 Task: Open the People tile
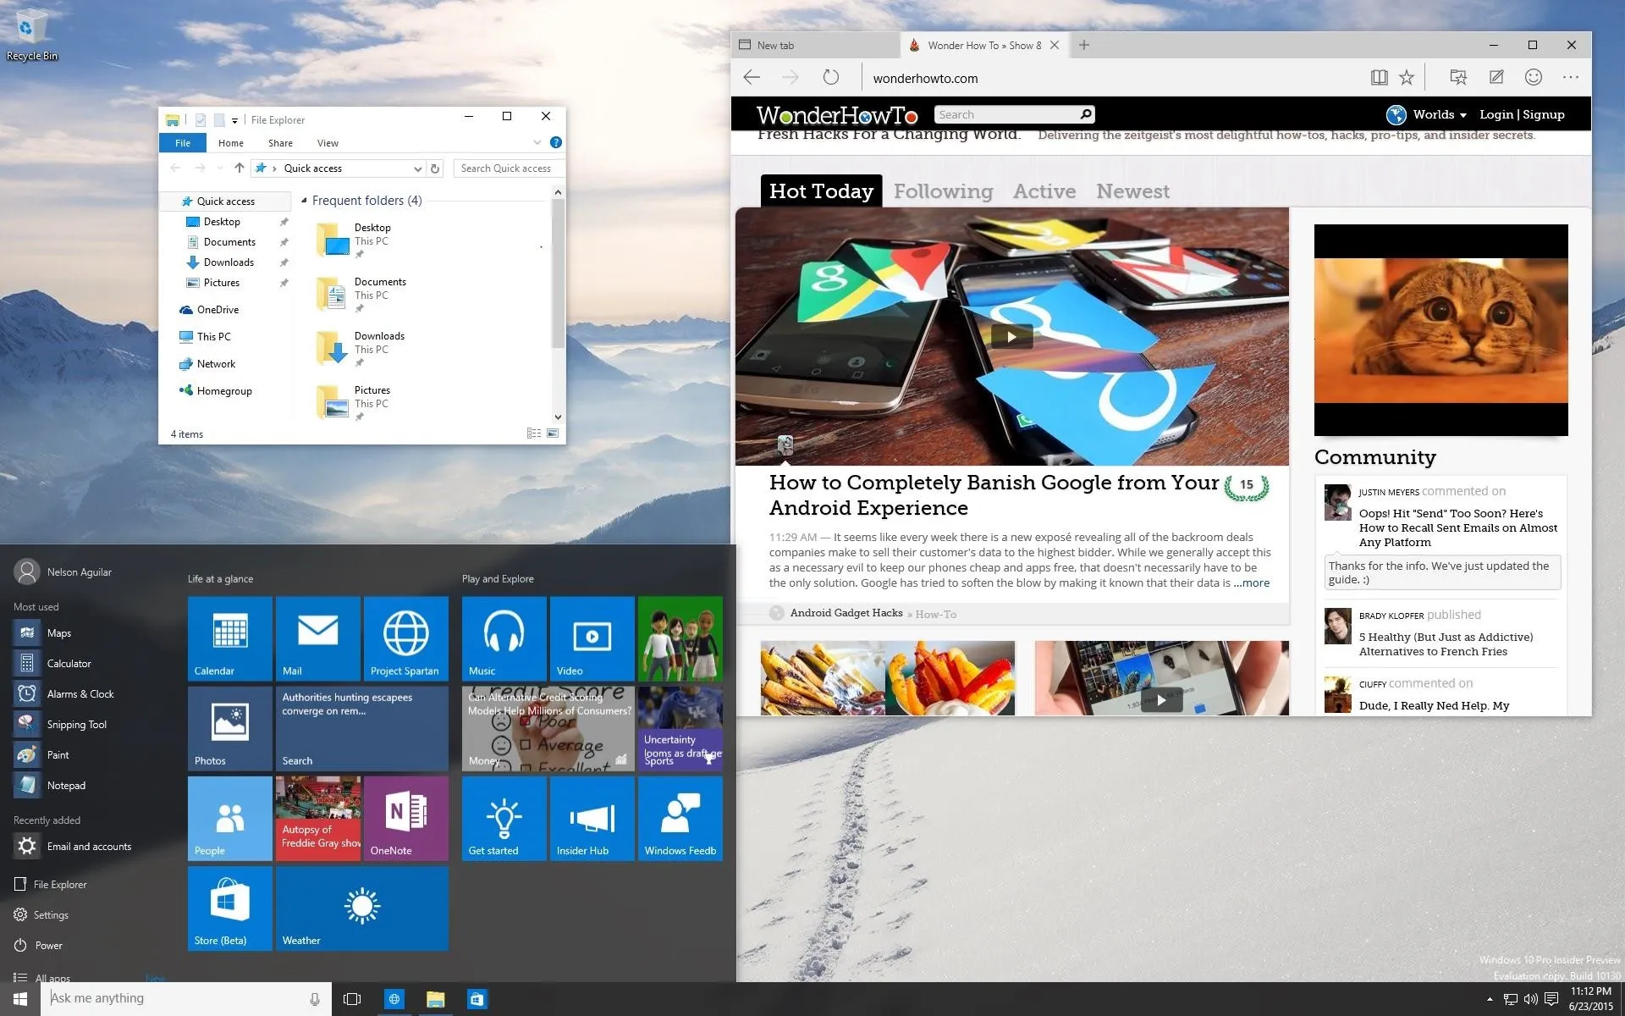[x=229, y=818]
